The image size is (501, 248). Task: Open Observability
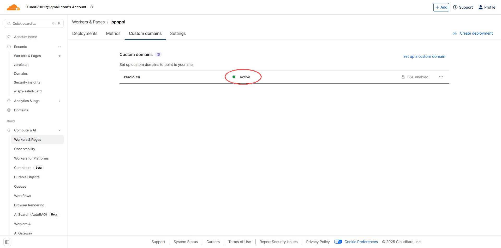pos(25,149)
